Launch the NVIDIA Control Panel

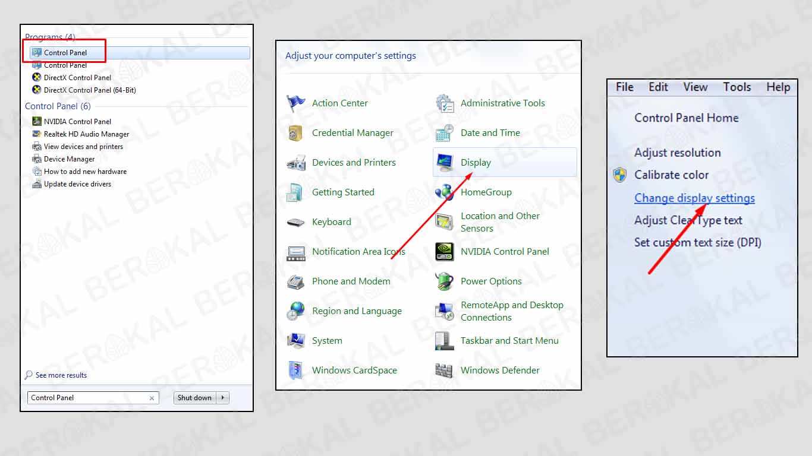505,251
